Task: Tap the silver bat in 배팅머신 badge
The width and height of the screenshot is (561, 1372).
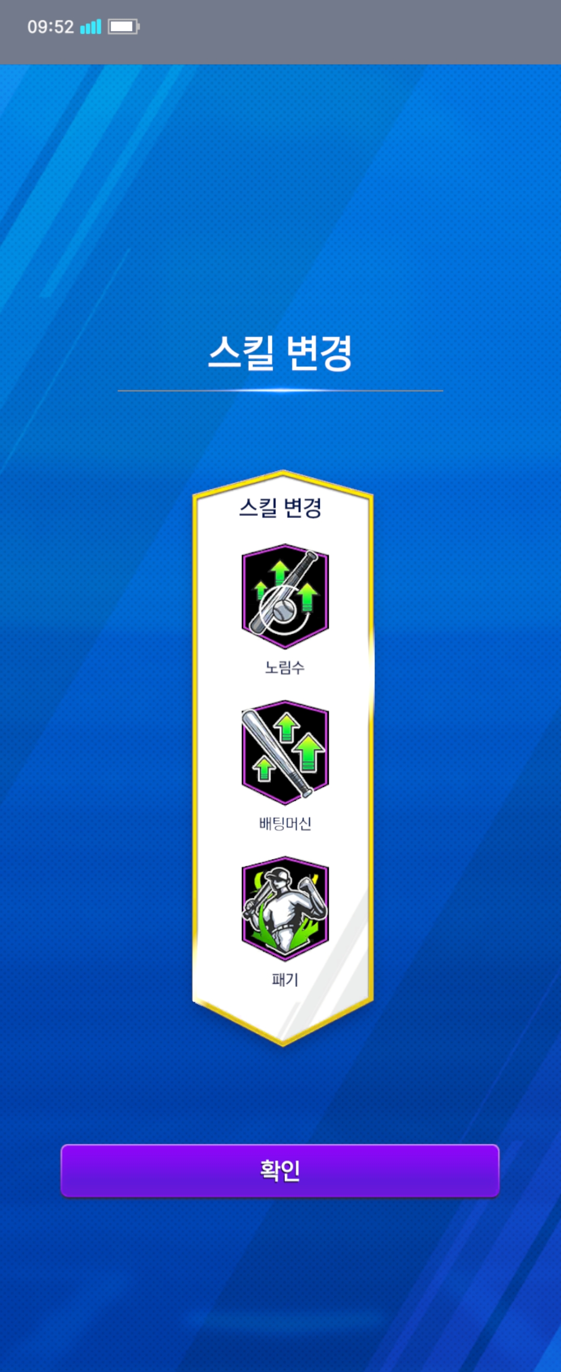Action: 277,754
